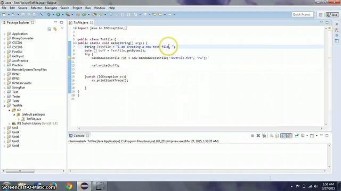Open the Edit menu

click(x=12, y=8)
